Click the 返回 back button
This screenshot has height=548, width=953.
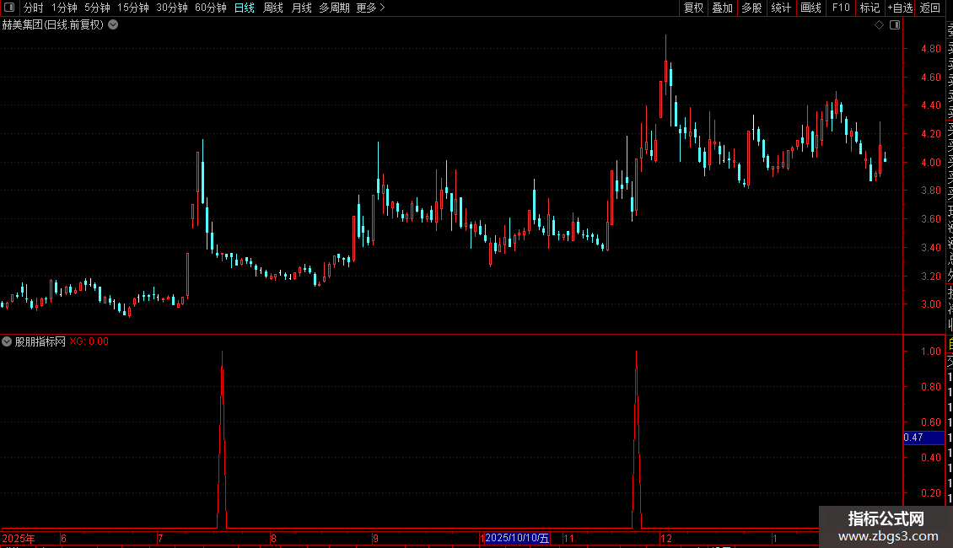tap(930, 8)
